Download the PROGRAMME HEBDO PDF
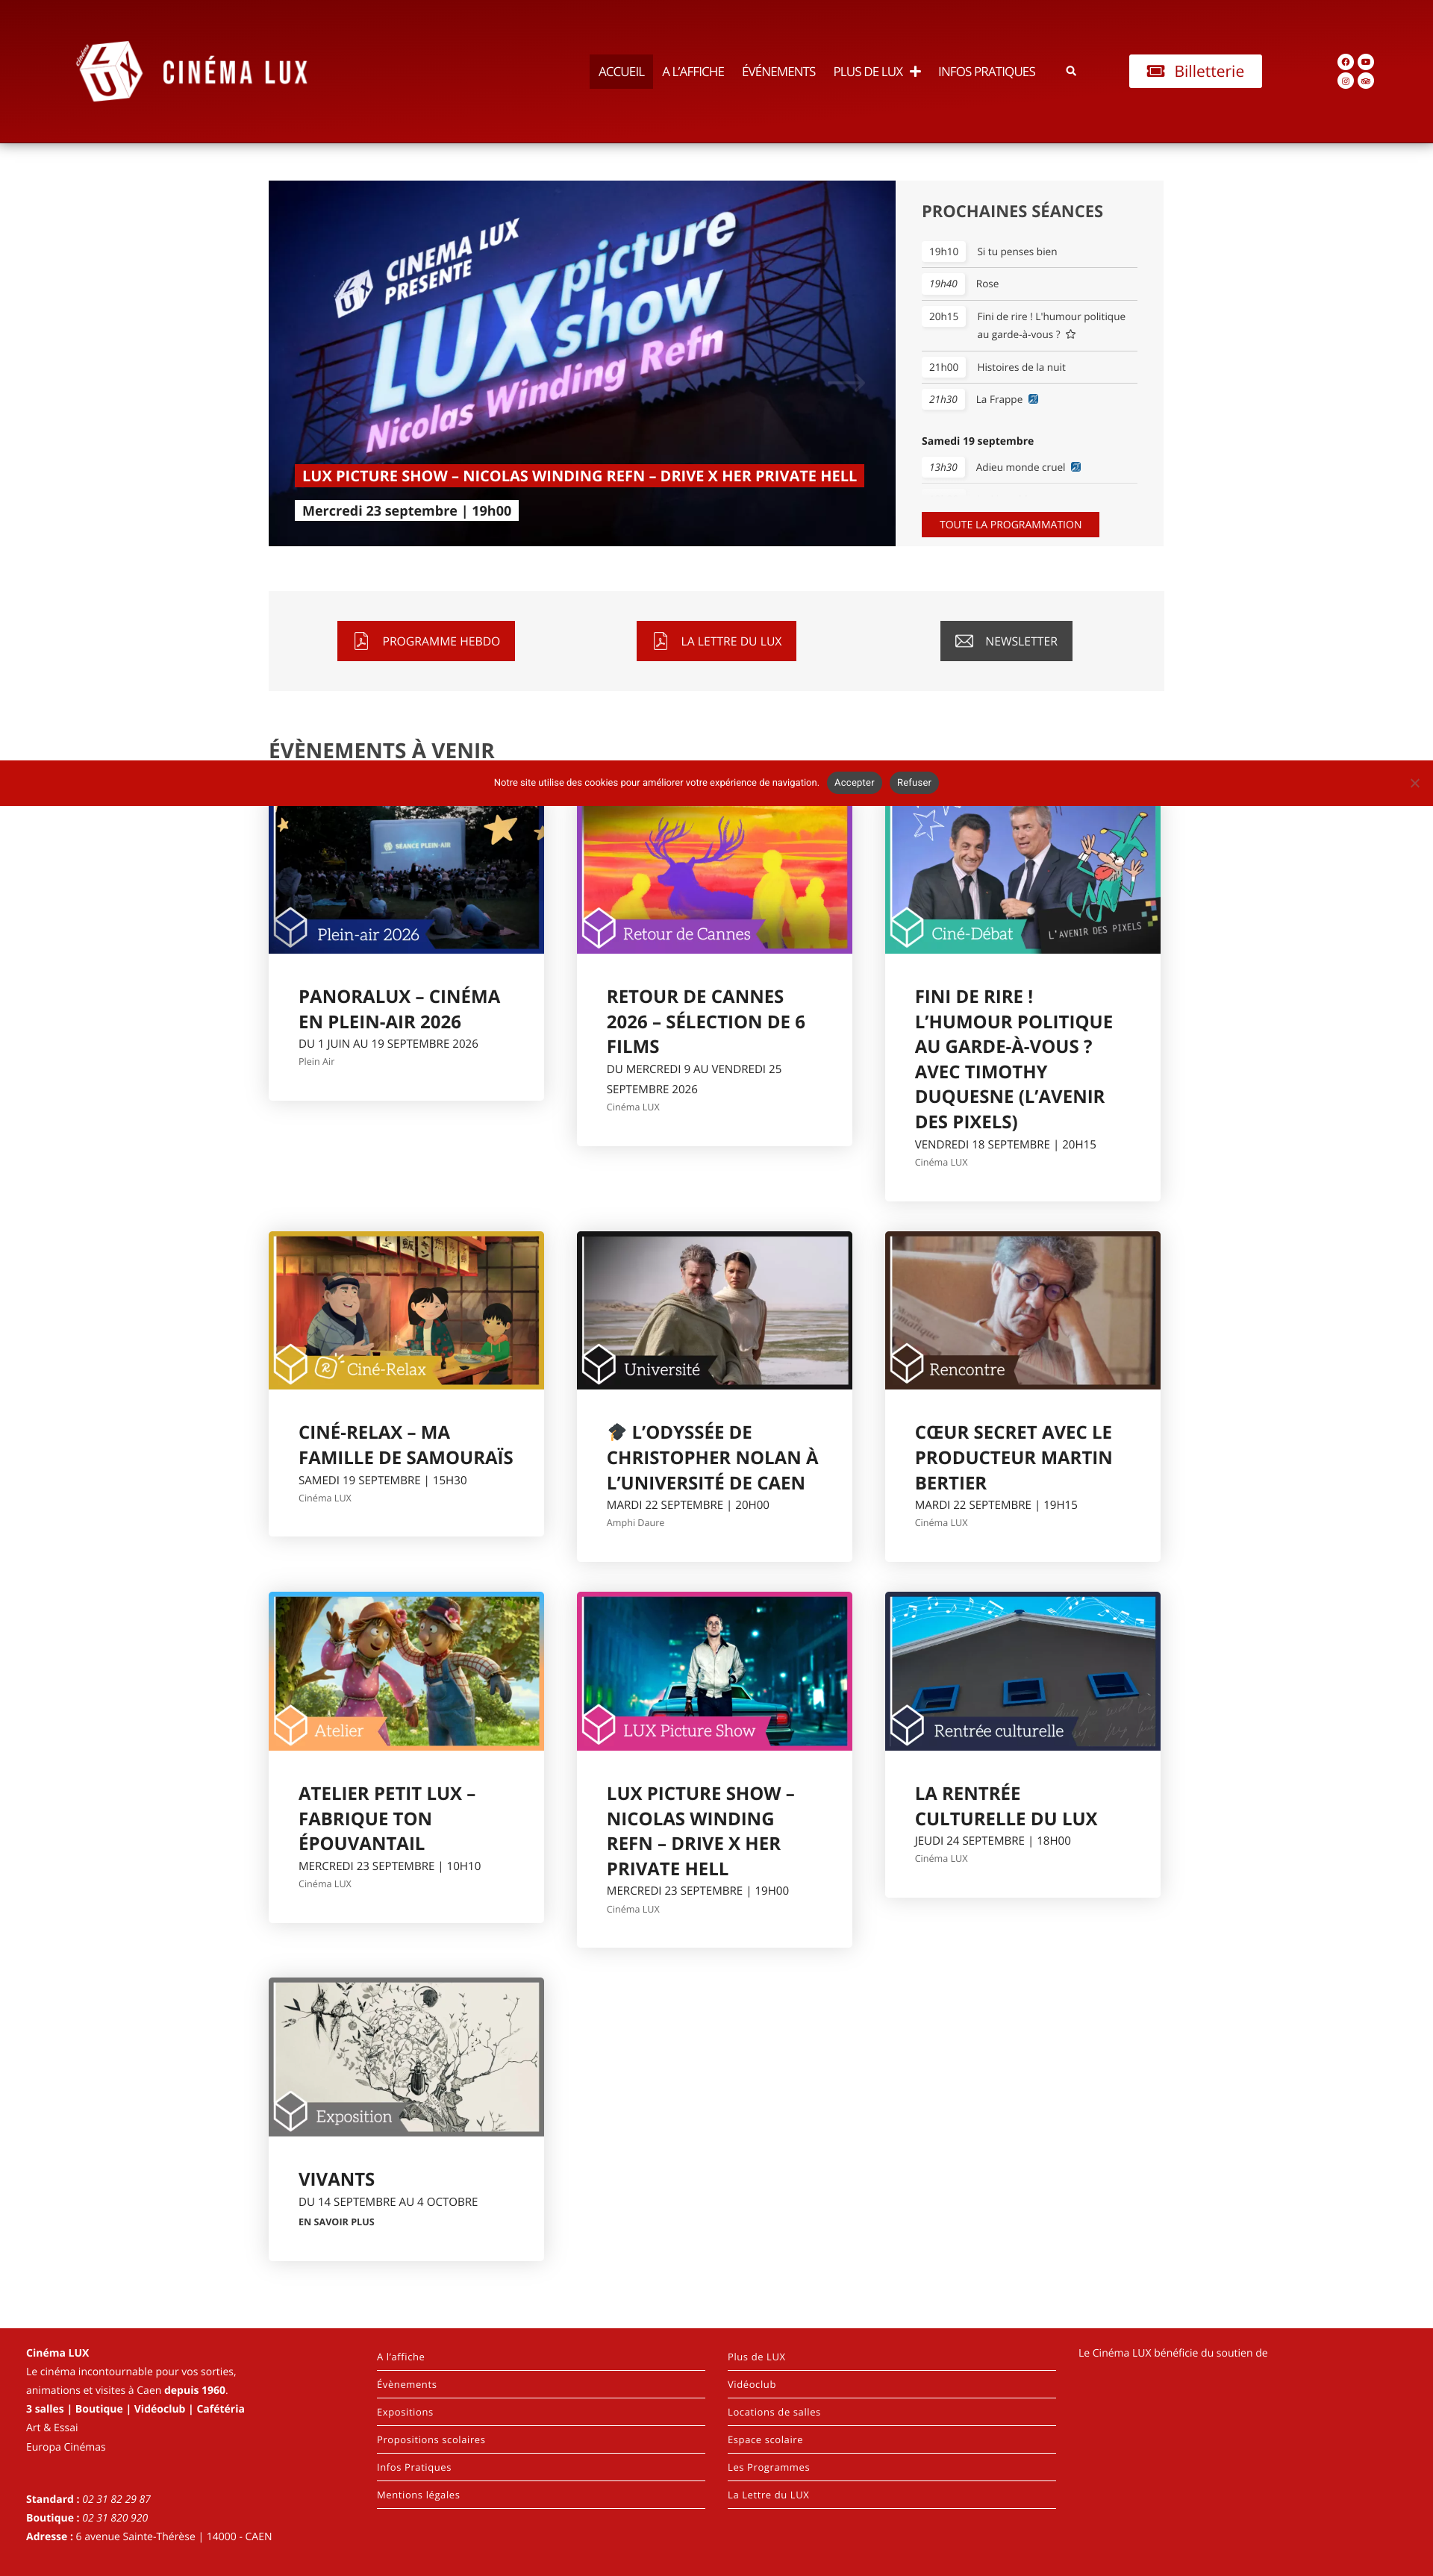Screen dimensions: 1433x2576 (x=426, y=641)
